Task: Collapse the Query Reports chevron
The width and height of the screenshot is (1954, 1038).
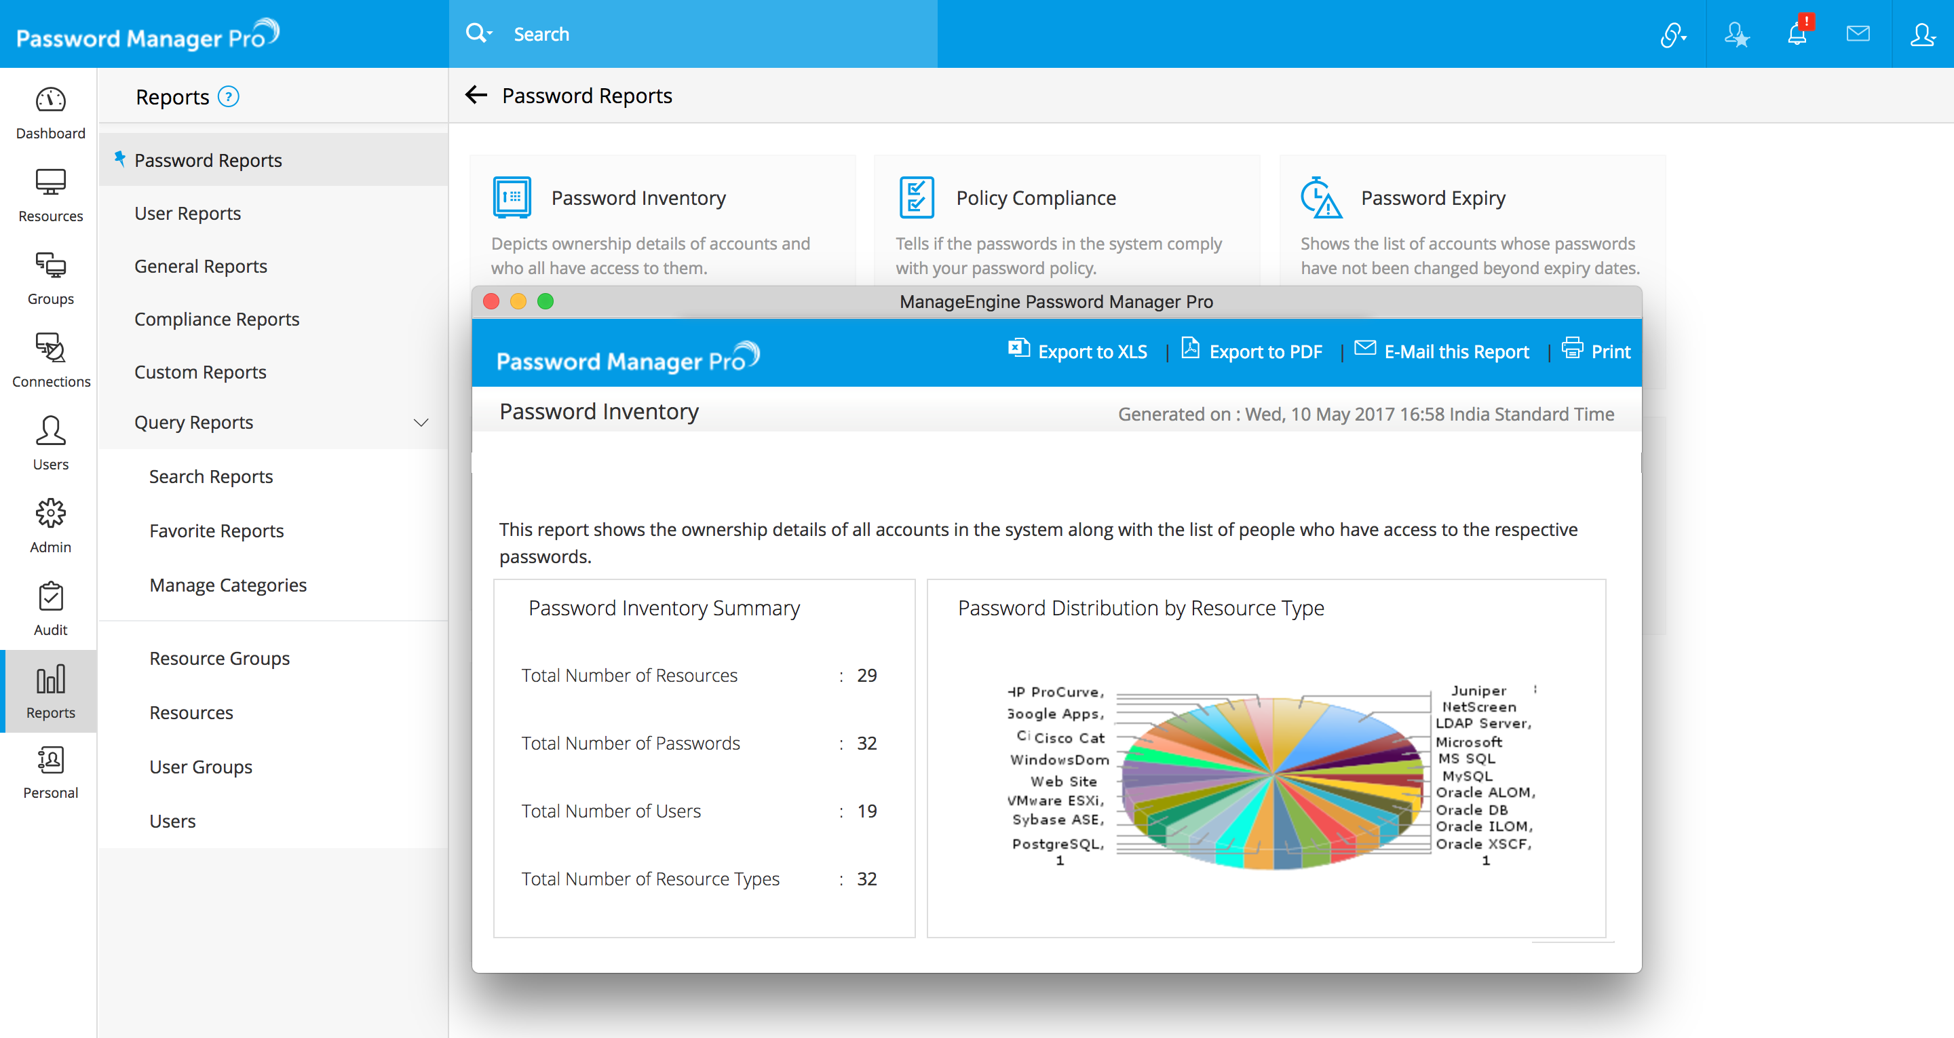Action: tap(421, 423)
